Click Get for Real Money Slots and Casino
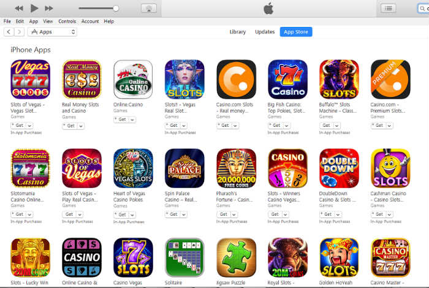 [70, 126]
